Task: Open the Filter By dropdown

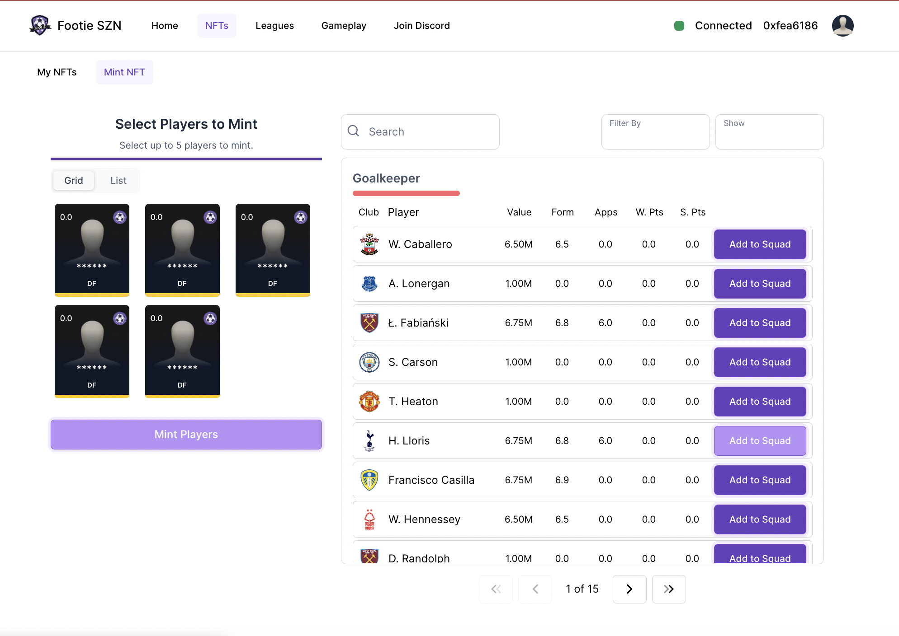Action: (x=655, y=132)
